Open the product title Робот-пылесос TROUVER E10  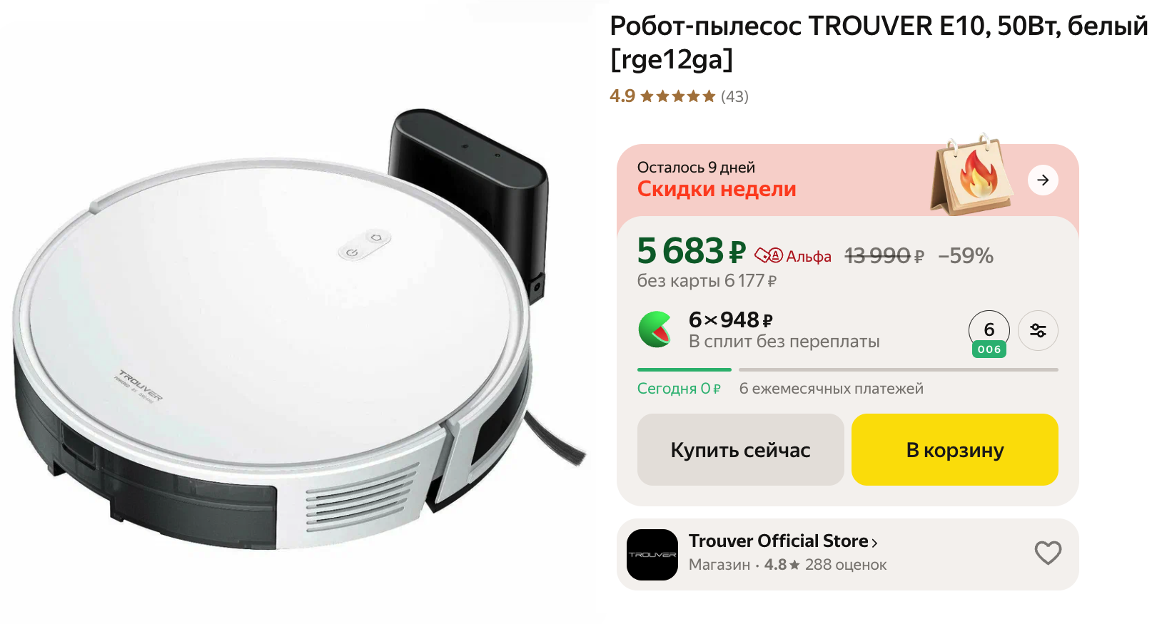[879, 42]
